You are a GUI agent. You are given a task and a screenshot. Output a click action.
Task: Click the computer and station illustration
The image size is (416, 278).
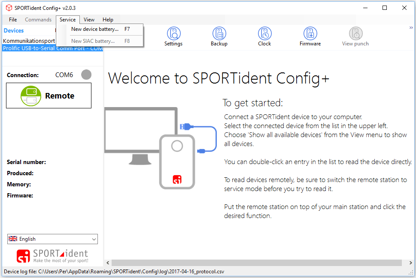tap(161, 148)
